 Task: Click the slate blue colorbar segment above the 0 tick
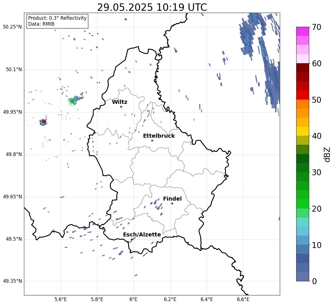point(302,277)
